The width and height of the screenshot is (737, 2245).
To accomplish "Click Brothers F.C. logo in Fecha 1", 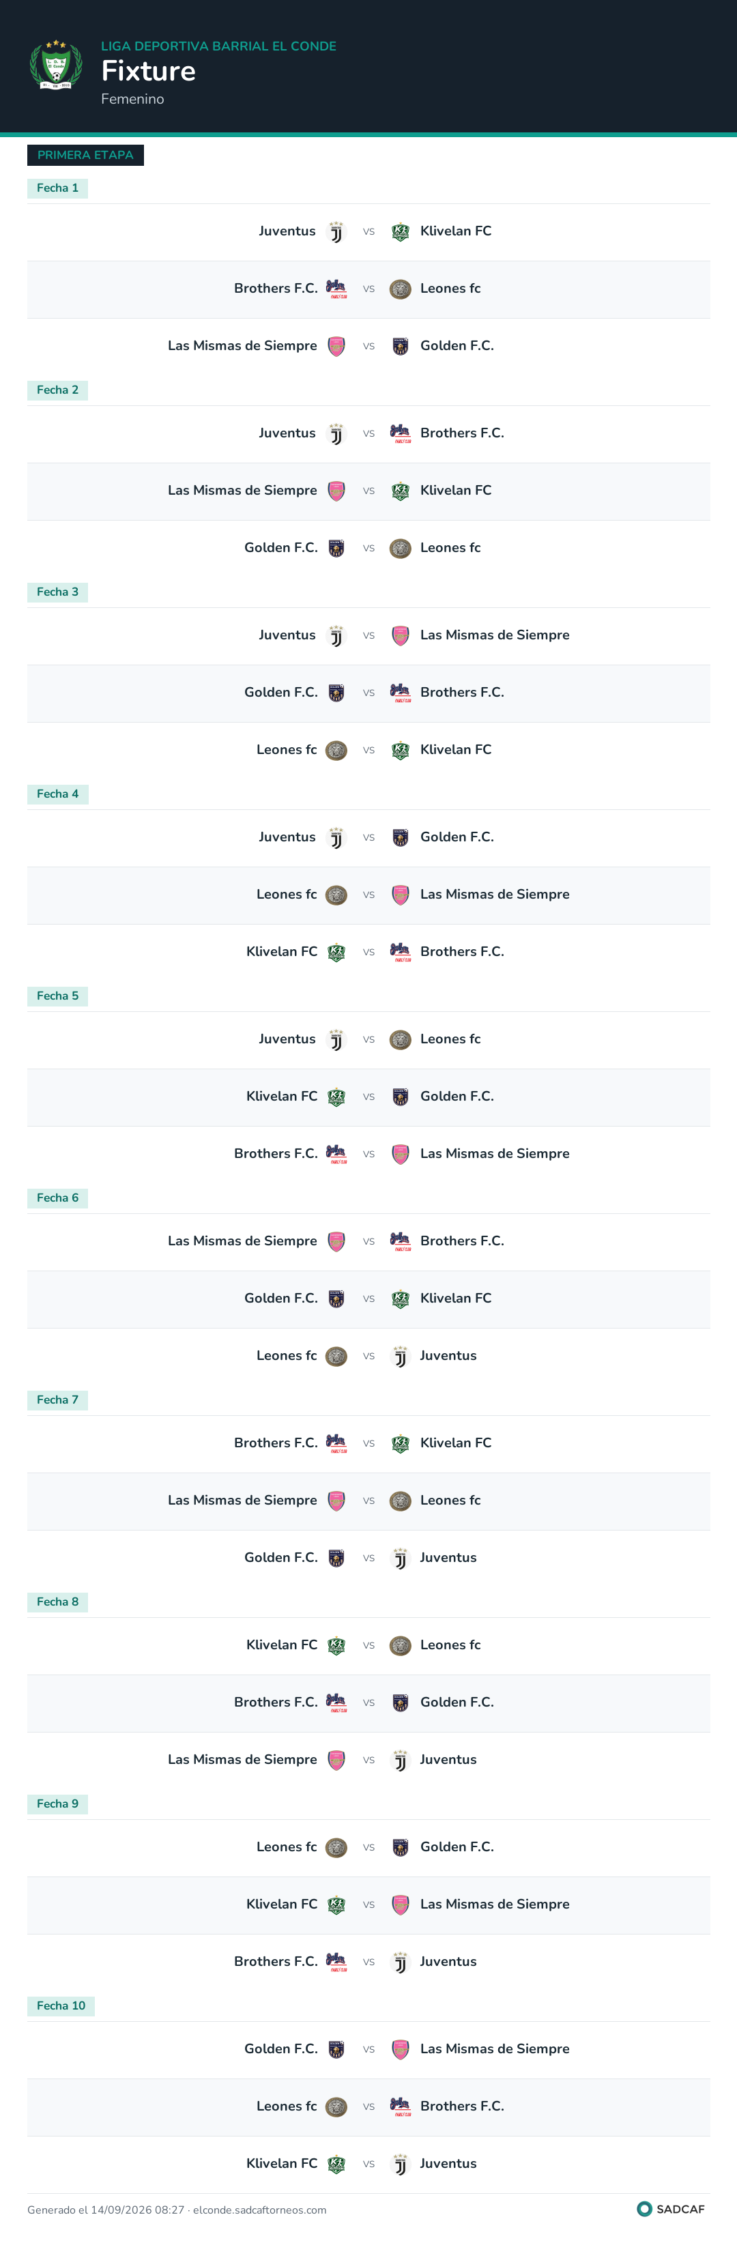I will tap(336, 289).
